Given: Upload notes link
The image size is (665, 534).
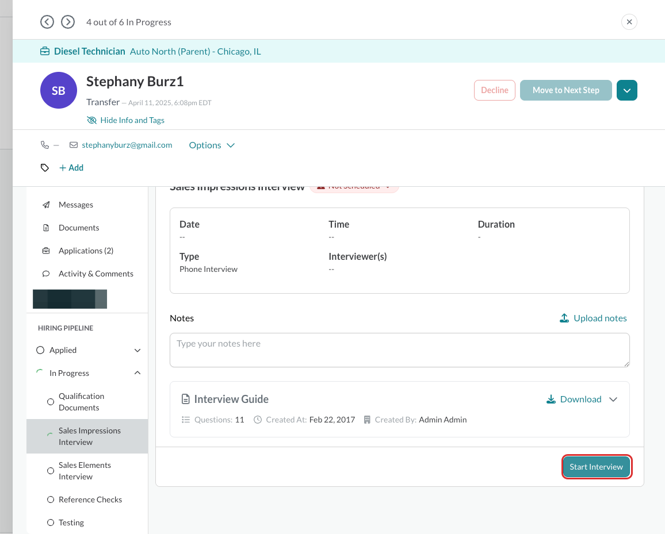Looking at the screenshot, I should [x=593, y=318].
